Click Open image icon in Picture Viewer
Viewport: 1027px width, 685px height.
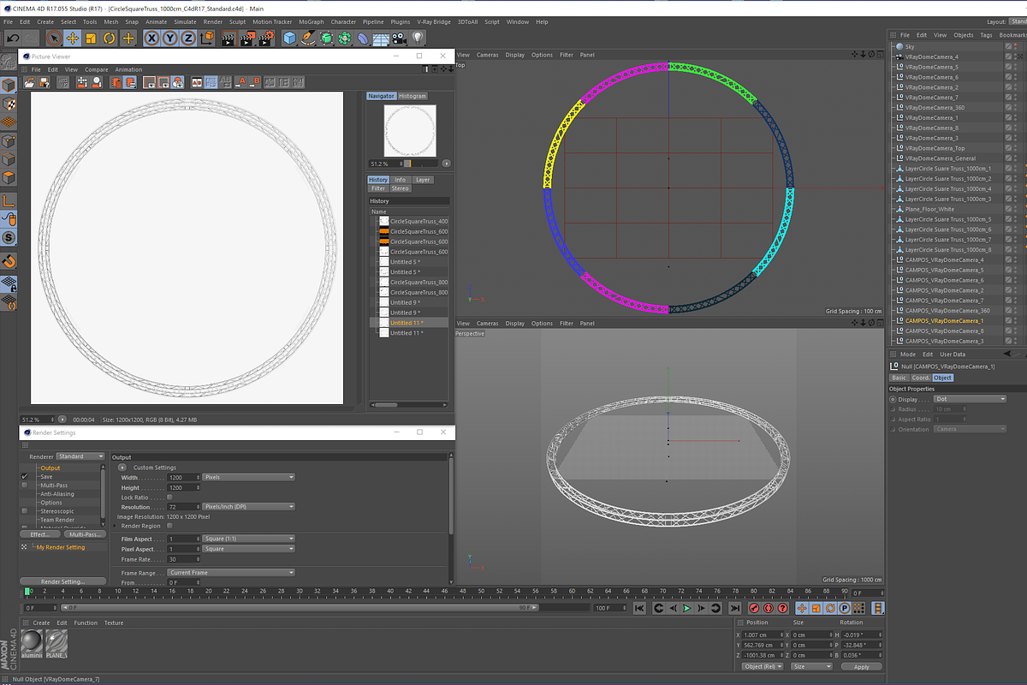pos(30,83)
